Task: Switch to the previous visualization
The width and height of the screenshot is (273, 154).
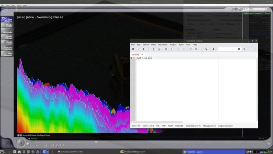Action: click(x=18, y=135)
